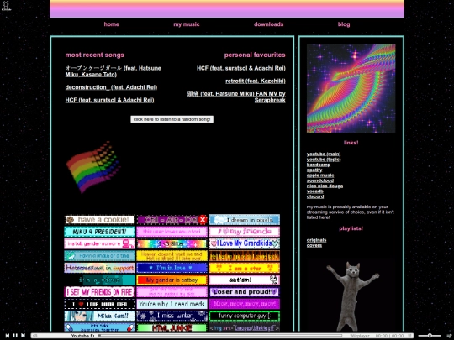
Task: Click the 'I dream in pixels' blinkie
Action: click(x=245, y=220)
